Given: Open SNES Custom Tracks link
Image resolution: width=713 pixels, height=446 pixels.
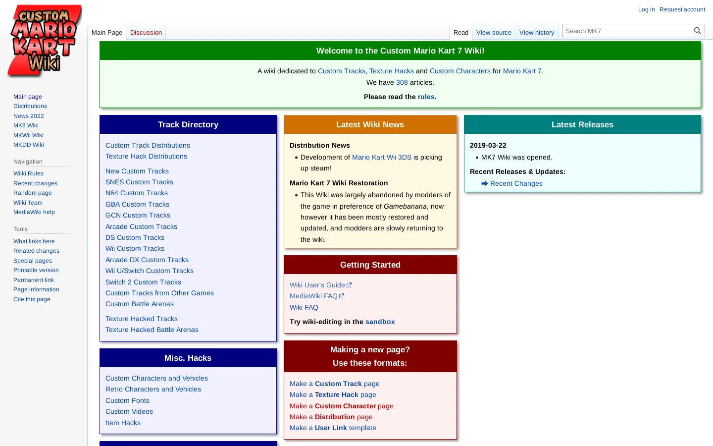Looking at the screenshot, I should pyautogui.click(x=139, y=182).
